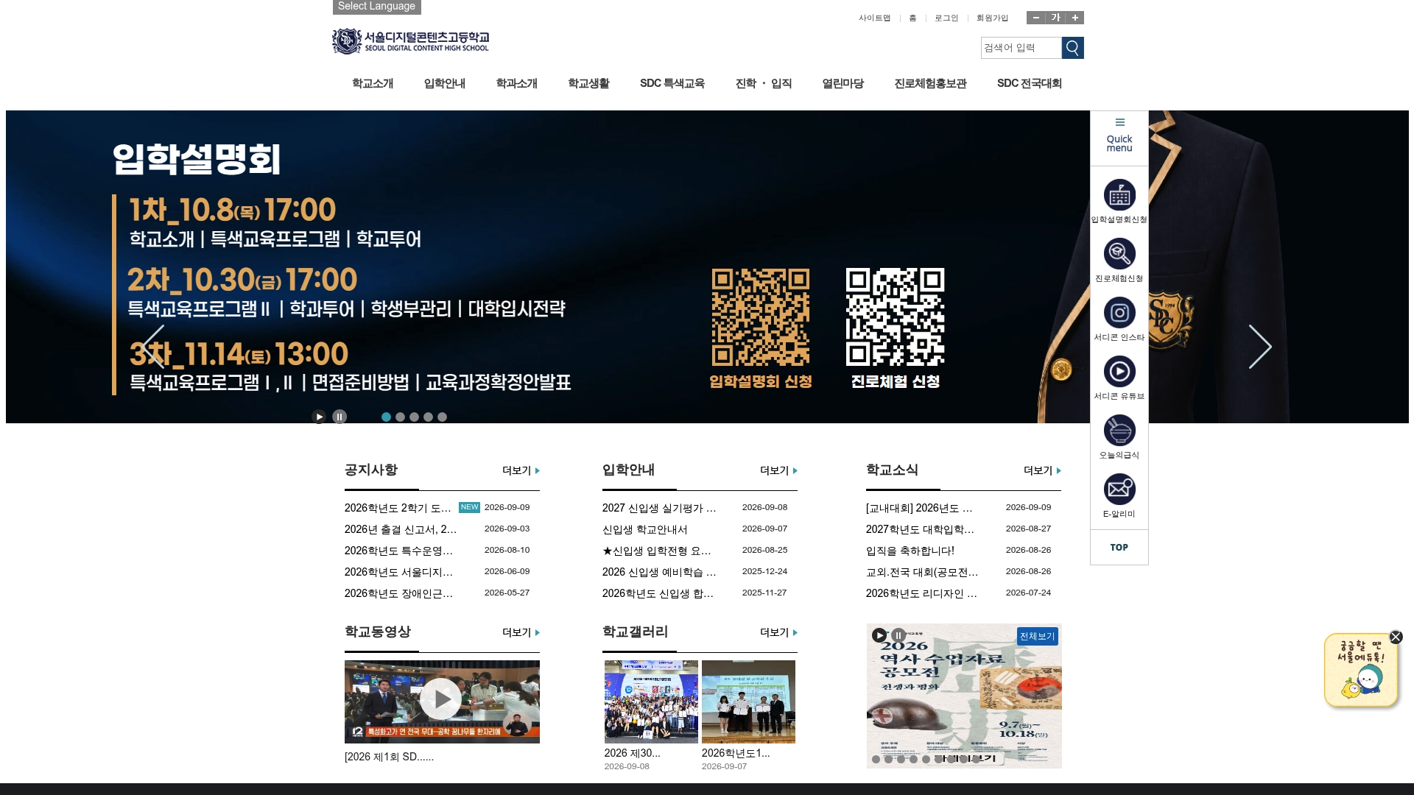Go to next banner slide arrow

click(1260, 346)
